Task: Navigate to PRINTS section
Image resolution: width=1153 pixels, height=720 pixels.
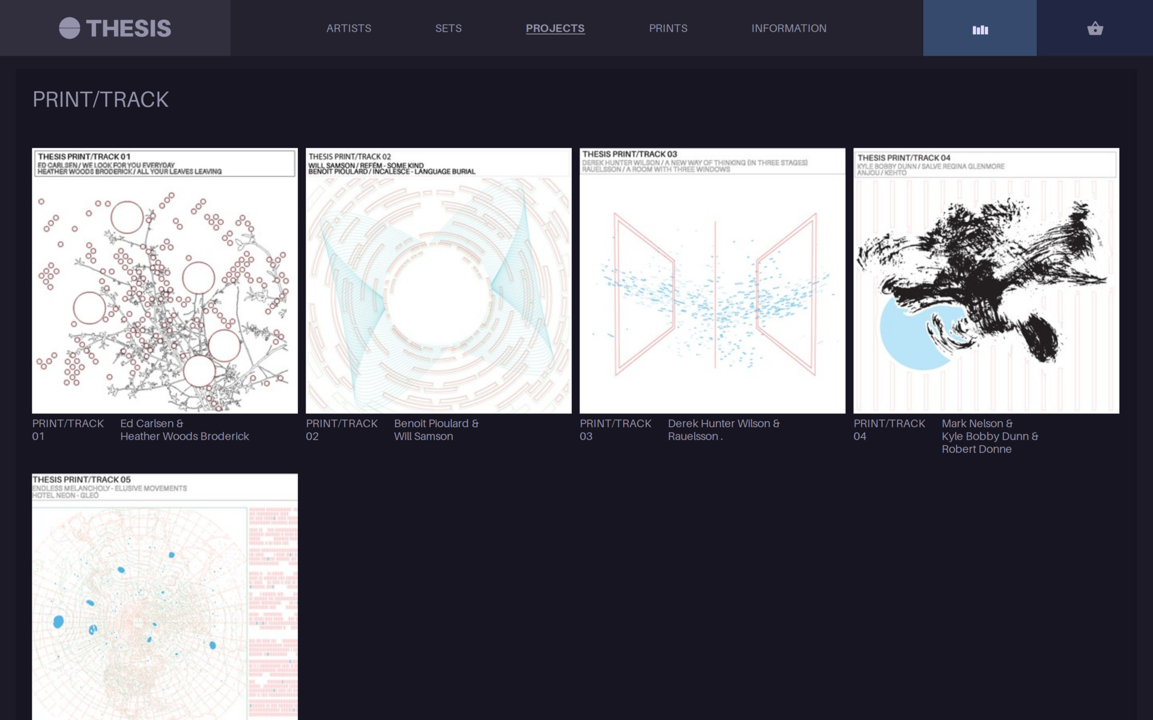Action: 668,28
